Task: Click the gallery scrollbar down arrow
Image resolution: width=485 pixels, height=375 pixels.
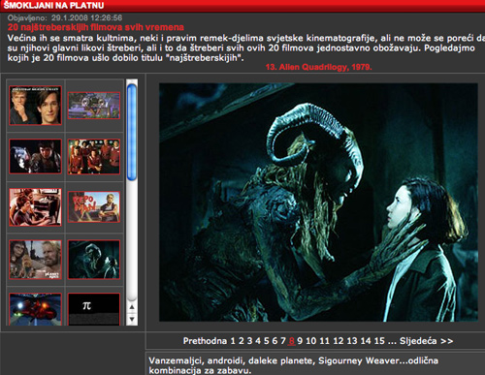Action: 132,320
